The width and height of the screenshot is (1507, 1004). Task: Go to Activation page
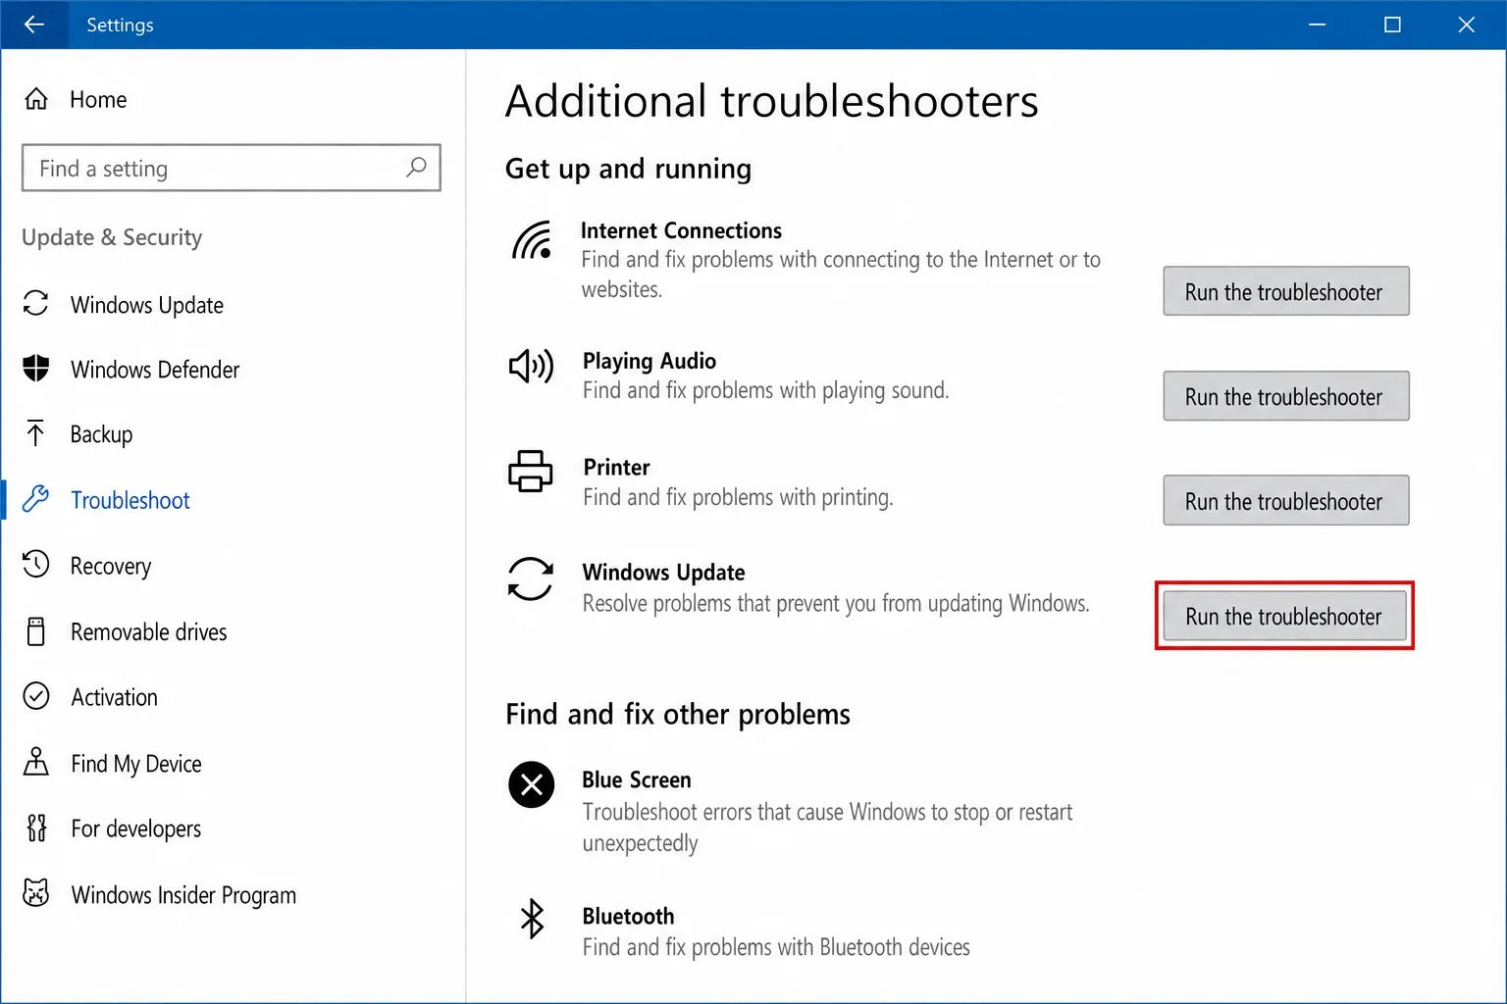click(114, 697)
